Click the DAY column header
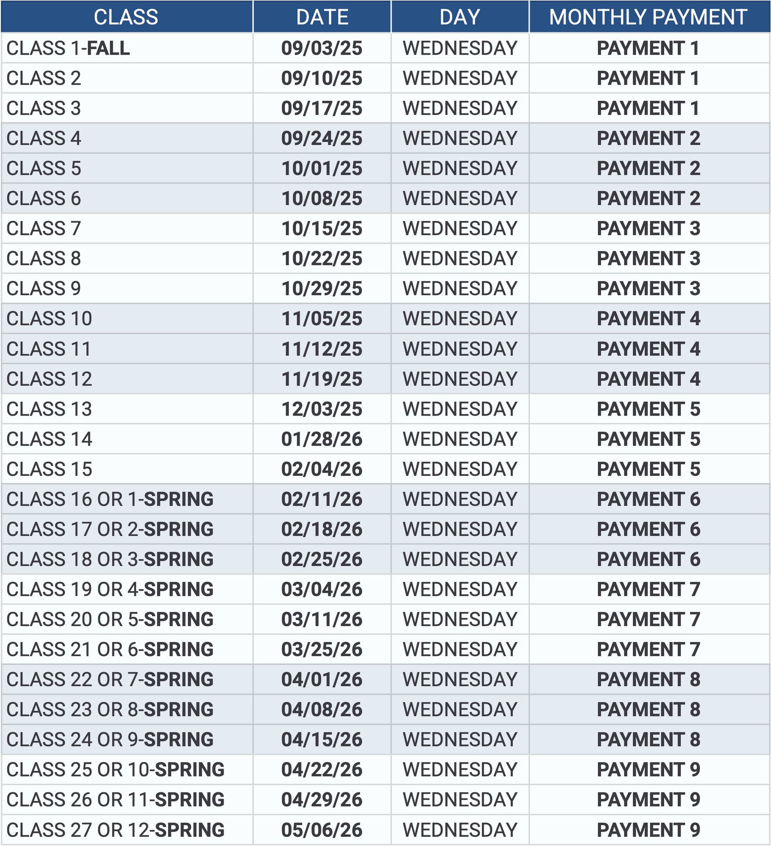 click(x=459, y=17)
